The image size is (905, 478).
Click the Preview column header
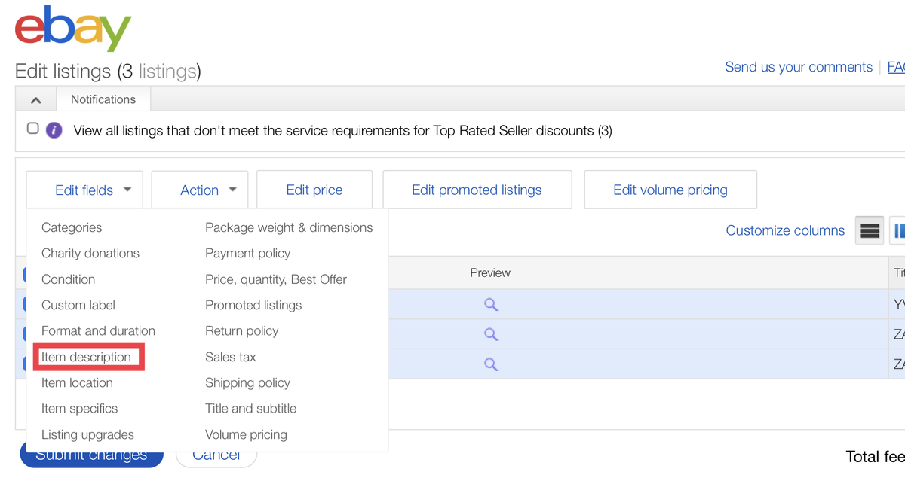click(x=490, y=272)
